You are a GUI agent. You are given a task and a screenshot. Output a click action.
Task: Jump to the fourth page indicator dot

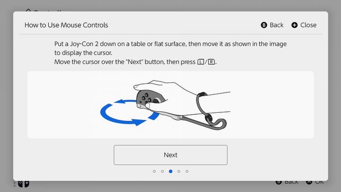179,171
